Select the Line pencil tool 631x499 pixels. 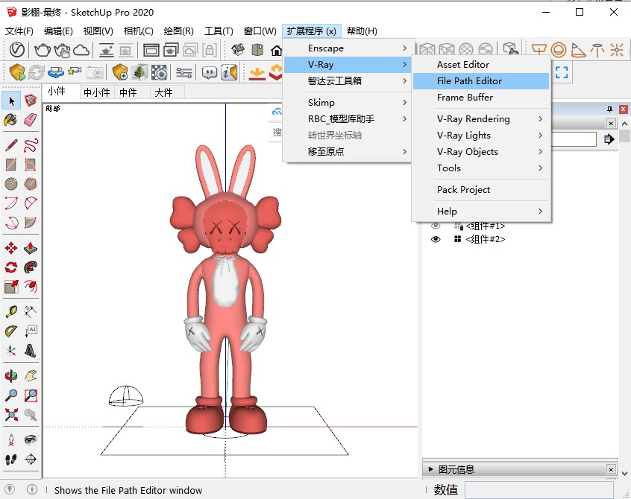11,145
